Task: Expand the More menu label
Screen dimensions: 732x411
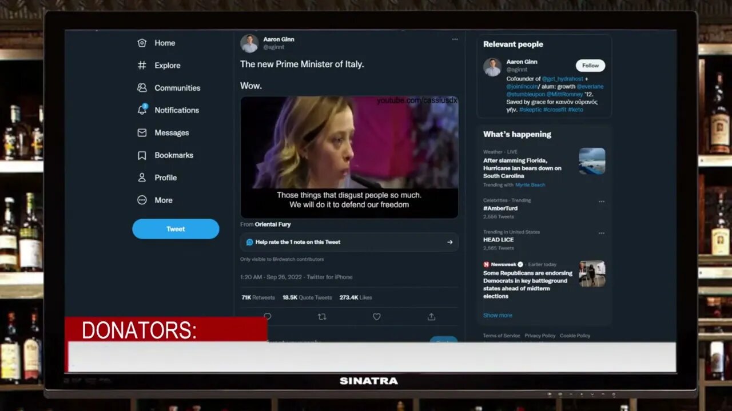Action: pyautogui.click(x=163, y=200)
